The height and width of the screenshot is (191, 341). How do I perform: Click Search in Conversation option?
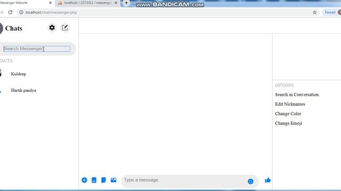pos(297,94)
